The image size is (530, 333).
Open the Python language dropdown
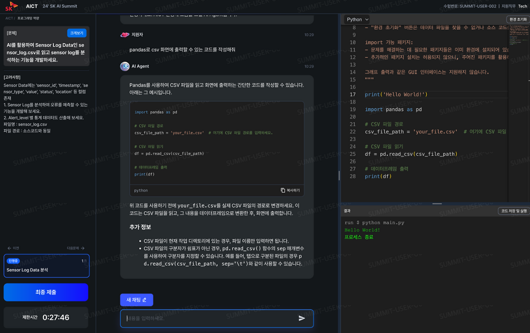tap(356, 19)
